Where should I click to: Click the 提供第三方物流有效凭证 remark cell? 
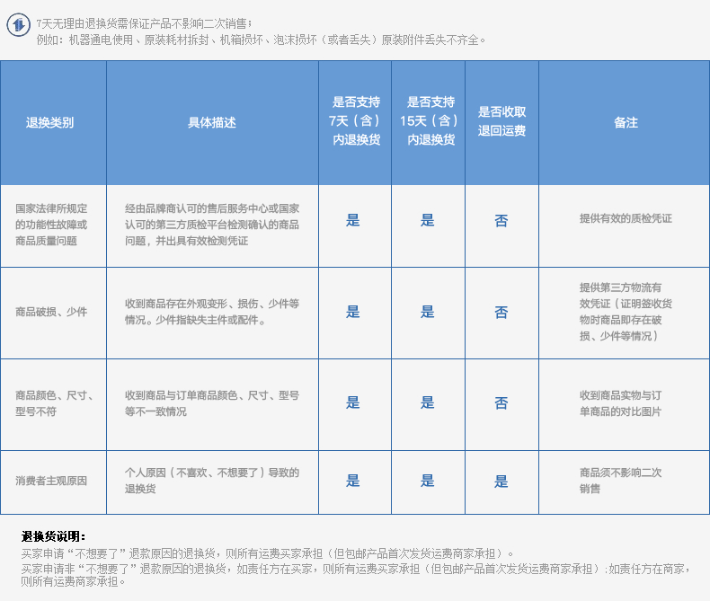pos(622,312)
